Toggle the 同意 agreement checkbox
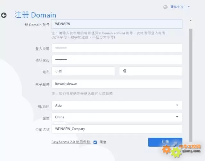This screenshot has width=205, height=161. click(95, 142)
